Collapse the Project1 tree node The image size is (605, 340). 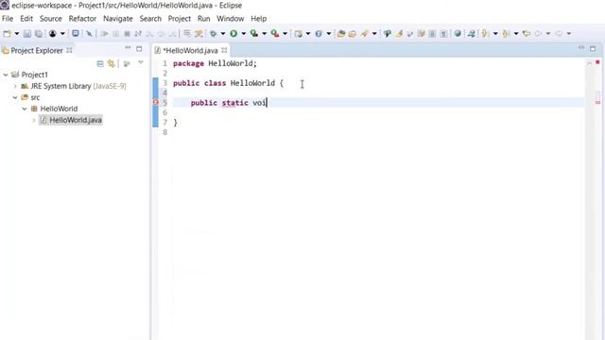6,75
